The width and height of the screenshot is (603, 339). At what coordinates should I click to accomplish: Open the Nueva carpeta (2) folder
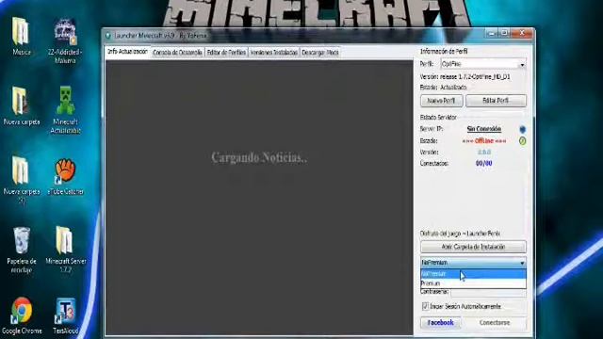click(21, 179)
